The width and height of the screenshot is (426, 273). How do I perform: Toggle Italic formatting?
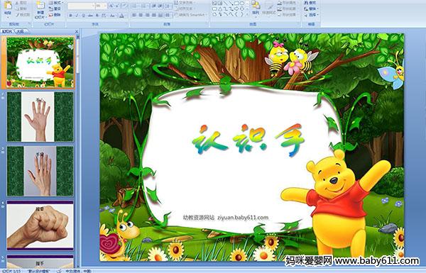coord(77,16)
